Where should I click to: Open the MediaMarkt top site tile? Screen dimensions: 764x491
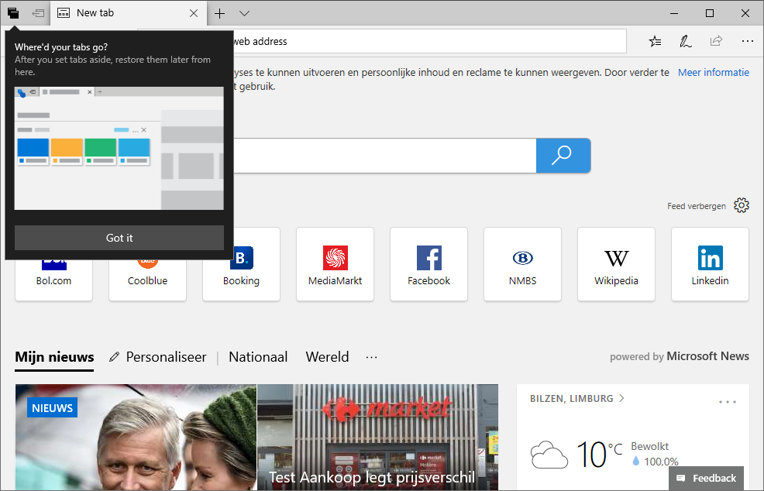(x=336, y=264)
